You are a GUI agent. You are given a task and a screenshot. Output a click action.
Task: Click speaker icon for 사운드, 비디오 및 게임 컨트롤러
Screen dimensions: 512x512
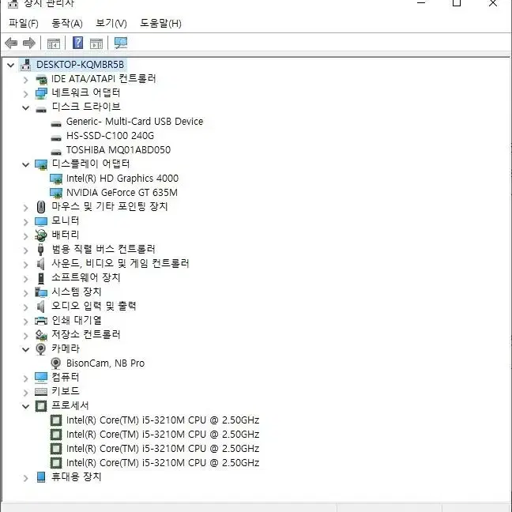(41, 264)
